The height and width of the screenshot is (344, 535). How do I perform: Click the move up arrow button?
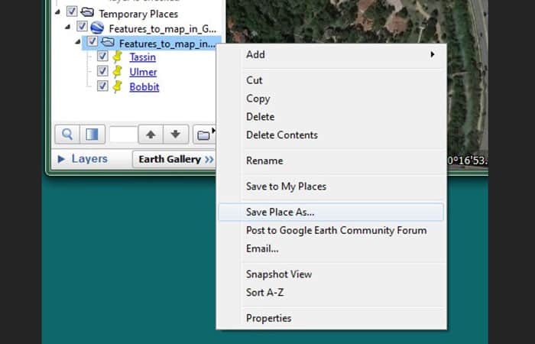pyautogui.click(x=151, y=134)
